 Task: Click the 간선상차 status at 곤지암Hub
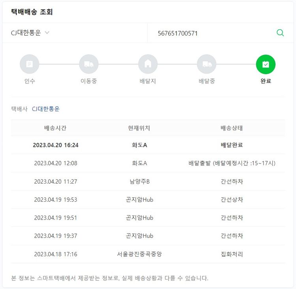(232, 199)
